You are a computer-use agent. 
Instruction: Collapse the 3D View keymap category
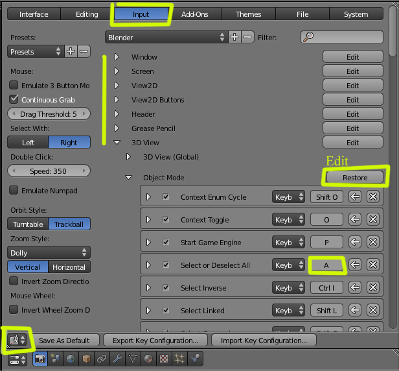click(117, 143)
